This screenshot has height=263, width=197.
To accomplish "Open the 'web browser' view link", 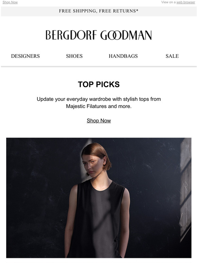I will point(185,2).
